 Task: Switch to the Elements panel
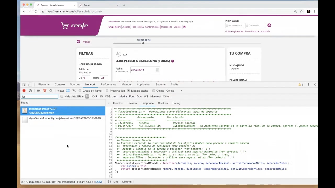click(x=44, y=85)
